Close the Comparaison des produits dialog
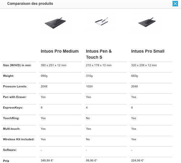Viewport: 181px width, 163px height. pos(175,4)
